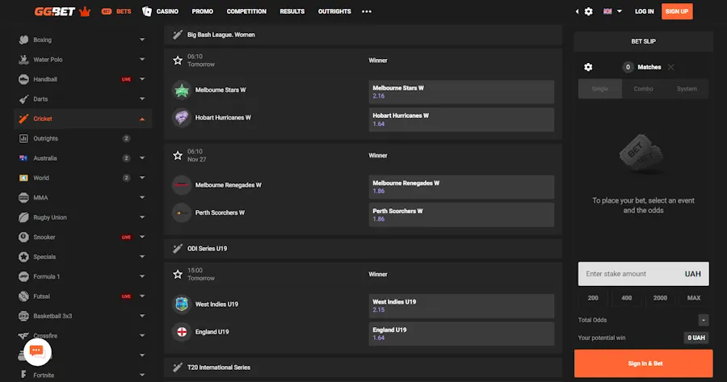Click the Hobart Hurricanes W team logo

[x=182, y=118]
